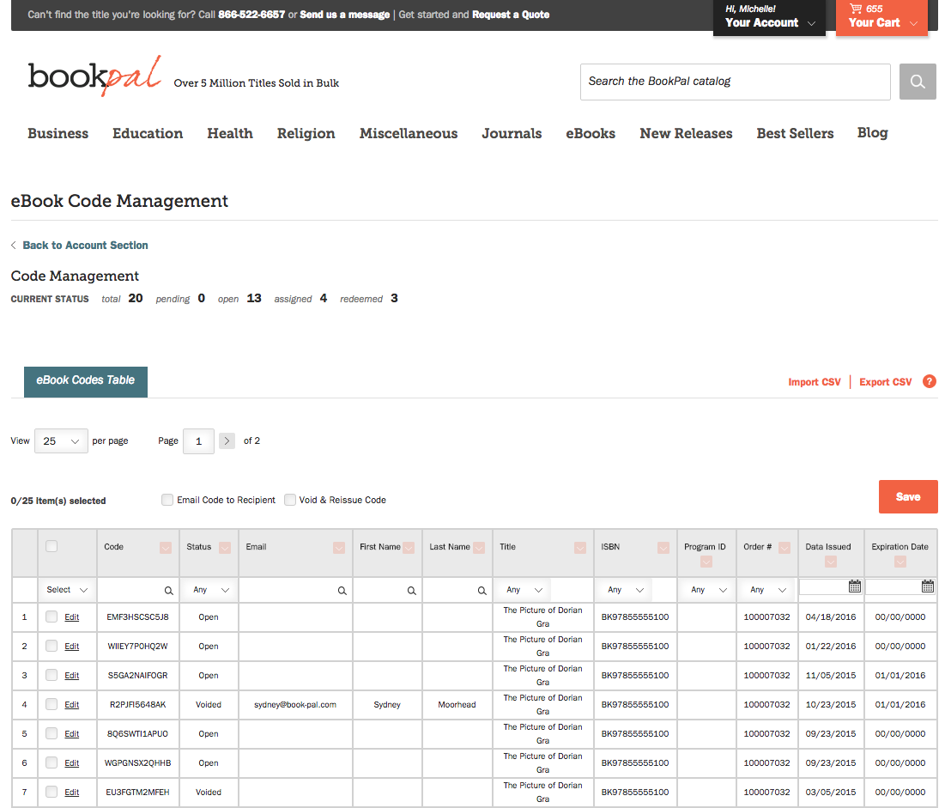Click the Last Name filter search icon
This screenshot has width=951, height=808.
[x=482, y=591]
